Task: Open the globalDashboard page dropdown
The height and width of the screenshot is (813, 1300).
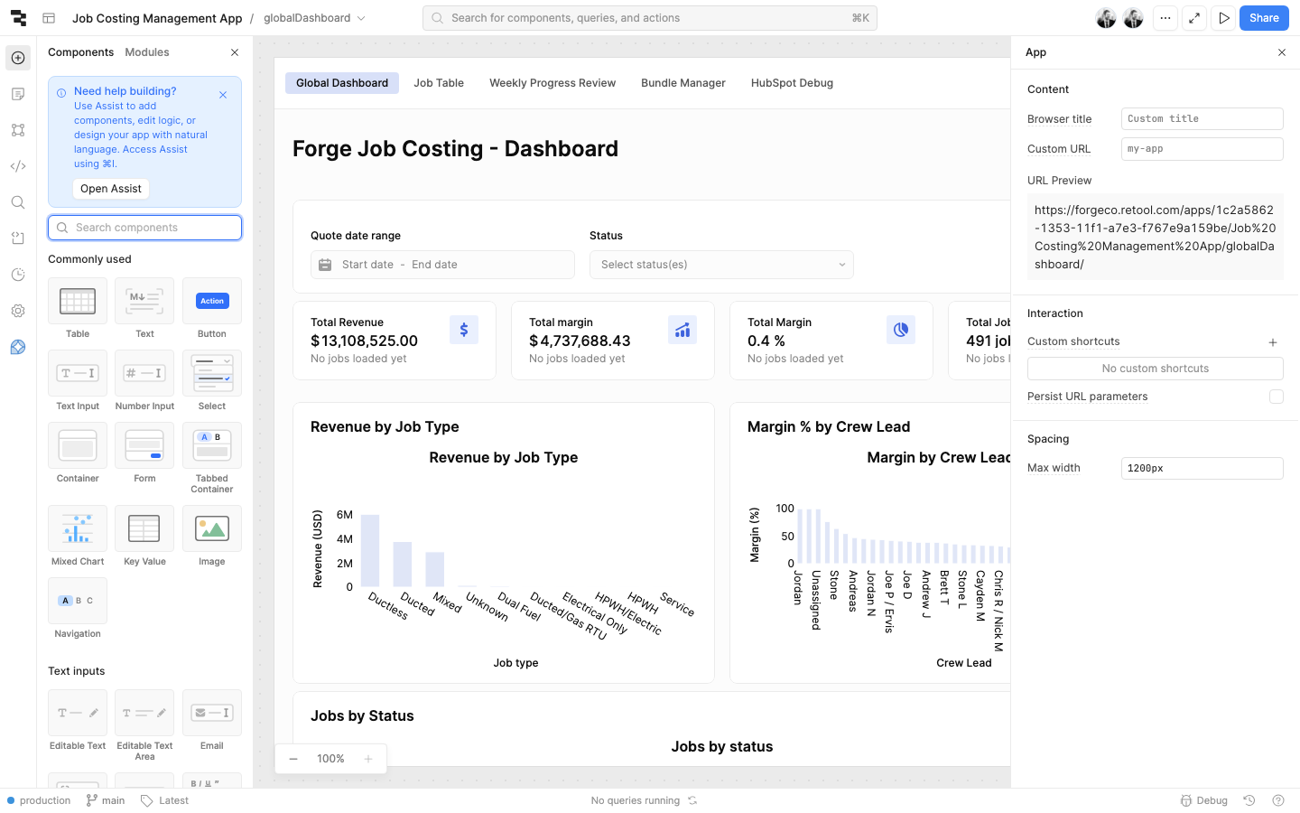Action: pyautogui.click(x=314, y=18)
